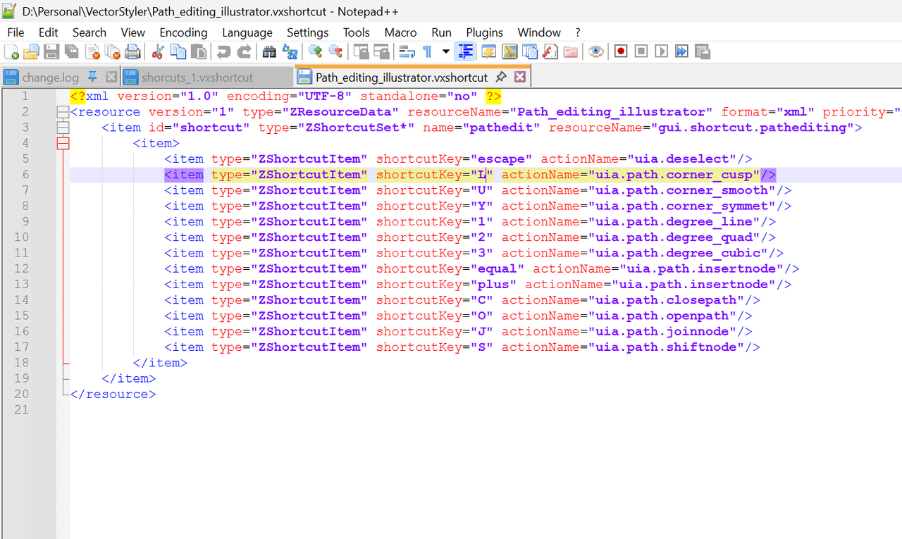902x539 pixels.
Task: Click the run macro multiple times icon
Action: click(681, 51)
